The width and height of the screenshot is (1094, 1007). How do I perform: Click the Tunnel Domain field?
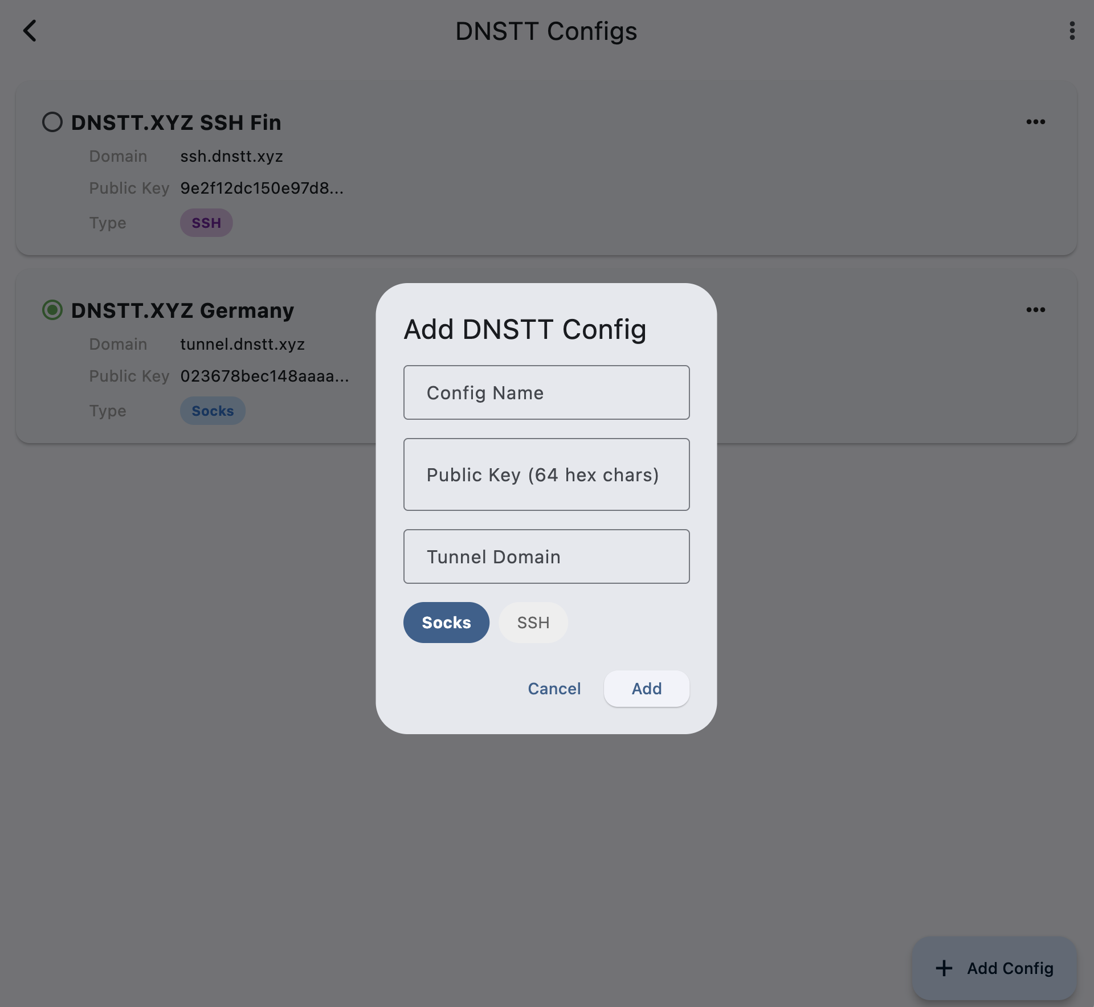tap(546, 556)
